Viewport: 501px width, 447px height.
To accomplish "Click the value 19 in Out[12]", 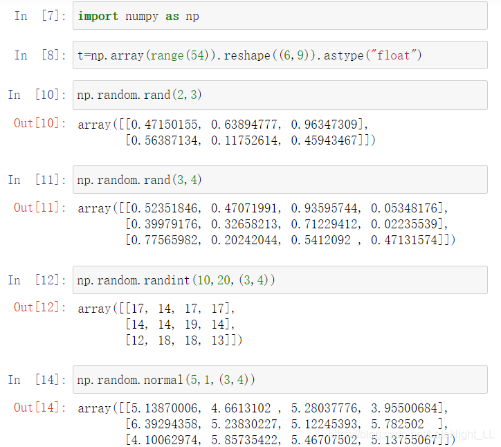I will point(191,325).
